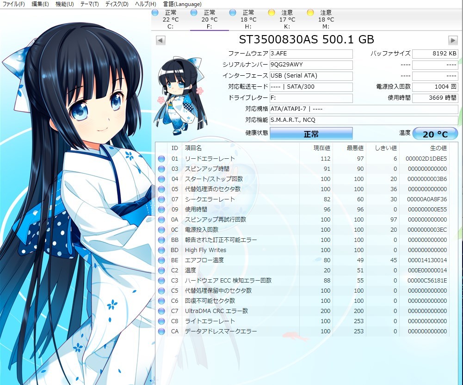
Task: Click the 20 °C temperature button
Action: pos(435,134)
